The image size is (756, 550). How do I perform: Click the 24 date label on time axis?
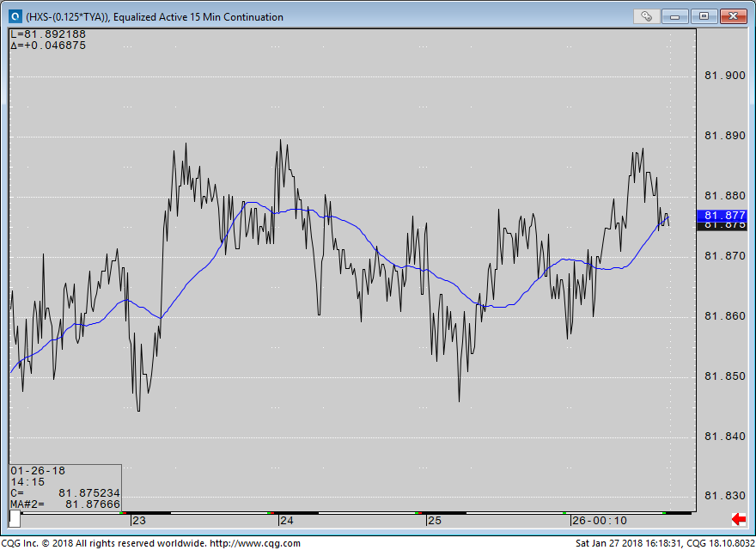point(286,521)
